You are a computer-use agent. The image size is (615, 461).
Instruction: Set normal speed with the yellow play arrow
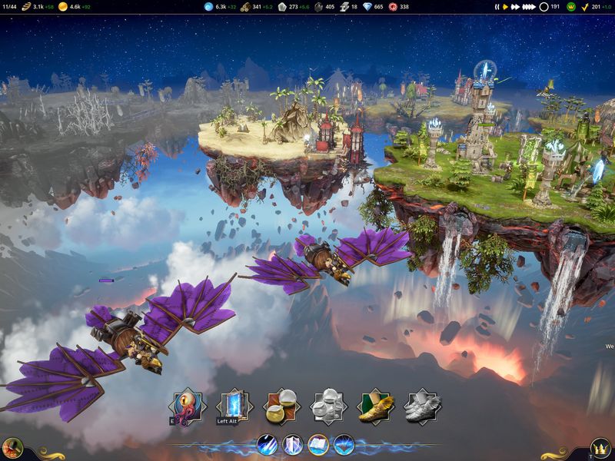coord(506,7)
